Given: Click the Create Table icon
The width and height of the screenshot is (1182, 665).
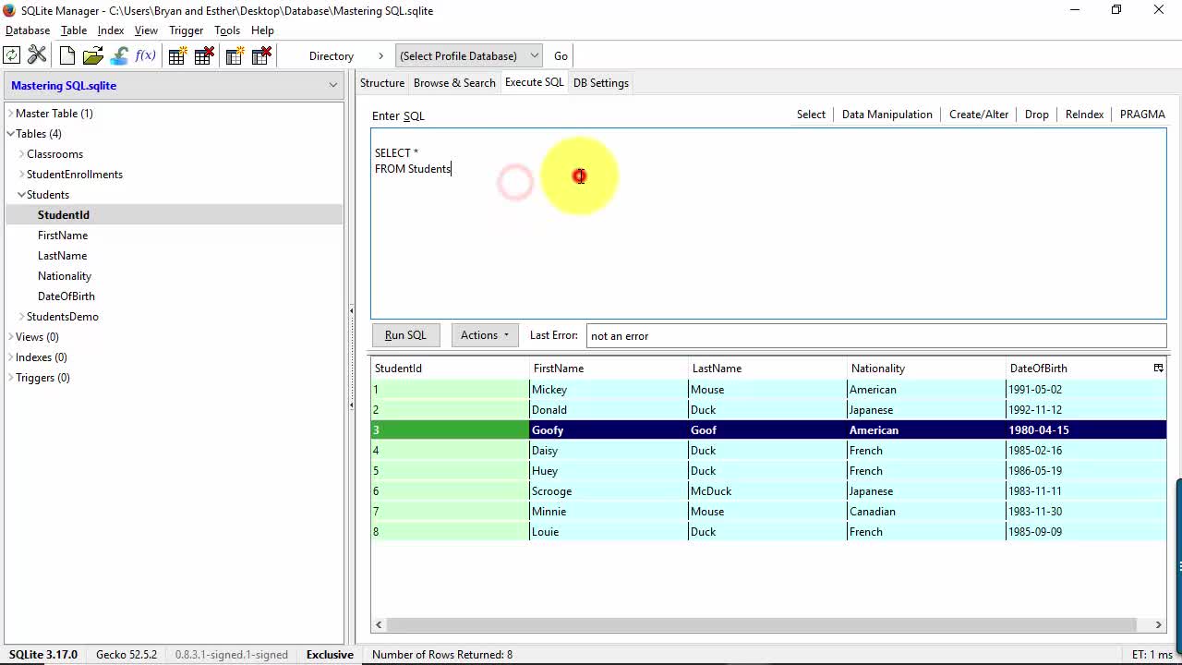Looking at the screenshot, I should [177, 56].
